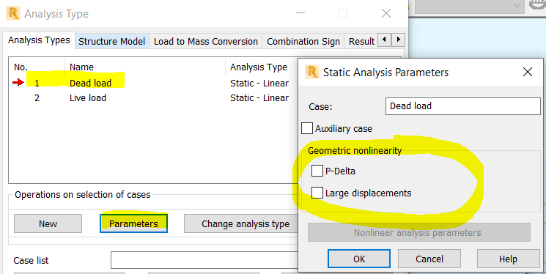The width and height of the screenshot is (546, 274).
Task: Click the tab strip left-arrow
Action: pos(385,40)
